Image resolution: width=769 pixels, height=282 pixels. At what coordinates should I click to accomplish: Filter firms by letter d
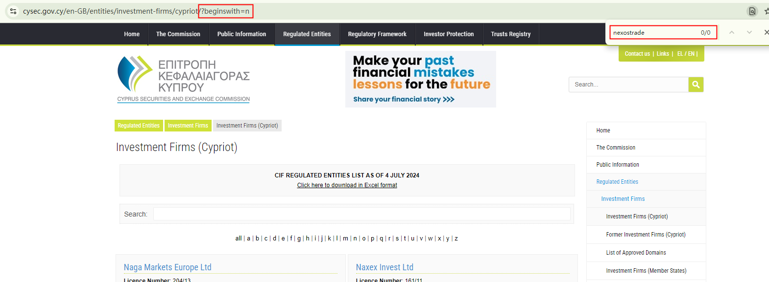[x=274, y=239]
